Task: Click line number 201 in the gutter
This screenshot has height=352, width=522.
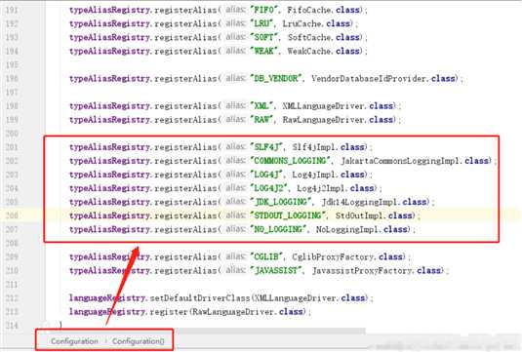Action: 12,147
